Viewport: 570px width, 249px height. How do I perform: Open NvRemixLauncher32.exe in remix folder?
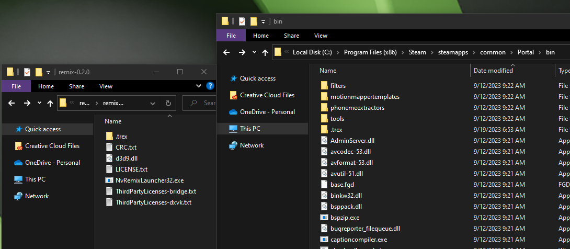(149, 180)
